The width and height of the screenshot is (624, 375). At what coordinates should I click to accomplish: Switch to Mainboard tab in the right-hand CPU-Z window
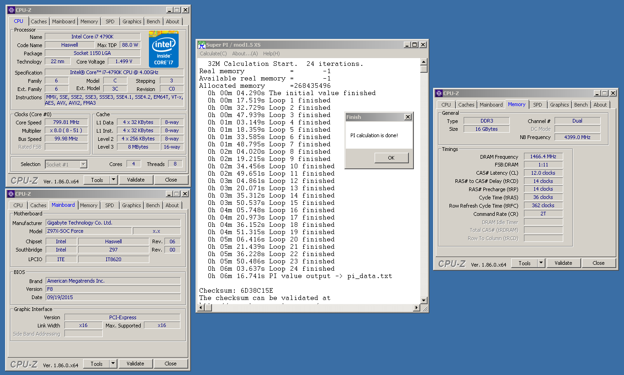click(x=491, y=105)
